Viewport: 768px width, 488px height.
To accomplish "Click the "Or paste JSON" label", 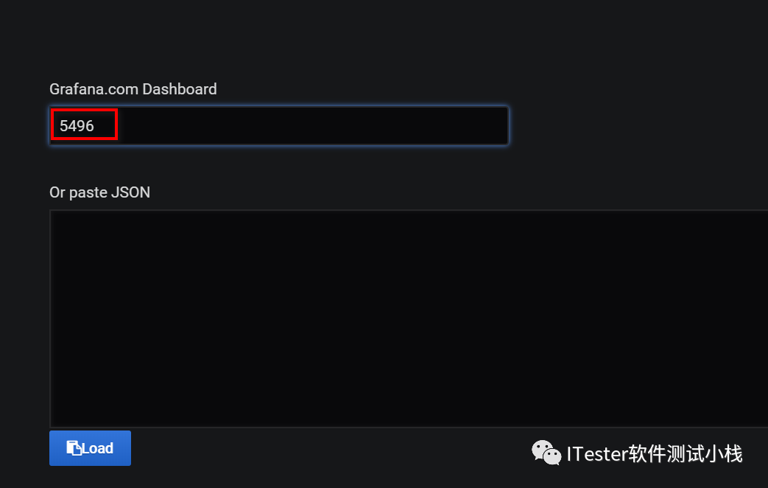I will [99, 192].
